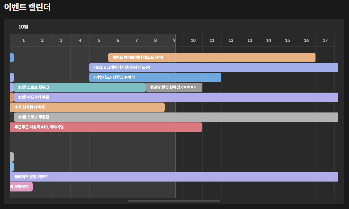Image resolution: width=349 pixels, height=209 pixels.
Task: Click the 이벤트 캘린더 page title
Action: pyautogui.click(x=27, y=7)
